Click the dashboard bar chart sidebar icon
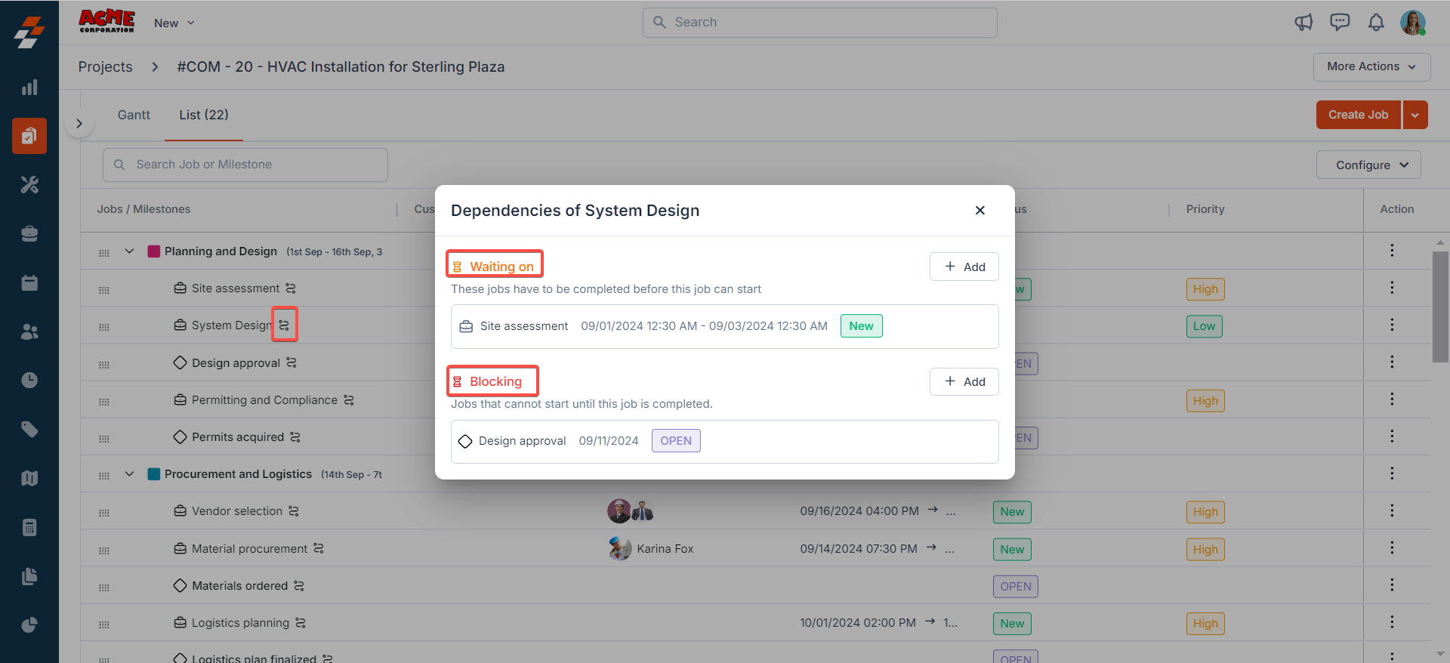This screenshot has height=663, width=1450. [29, 88]
